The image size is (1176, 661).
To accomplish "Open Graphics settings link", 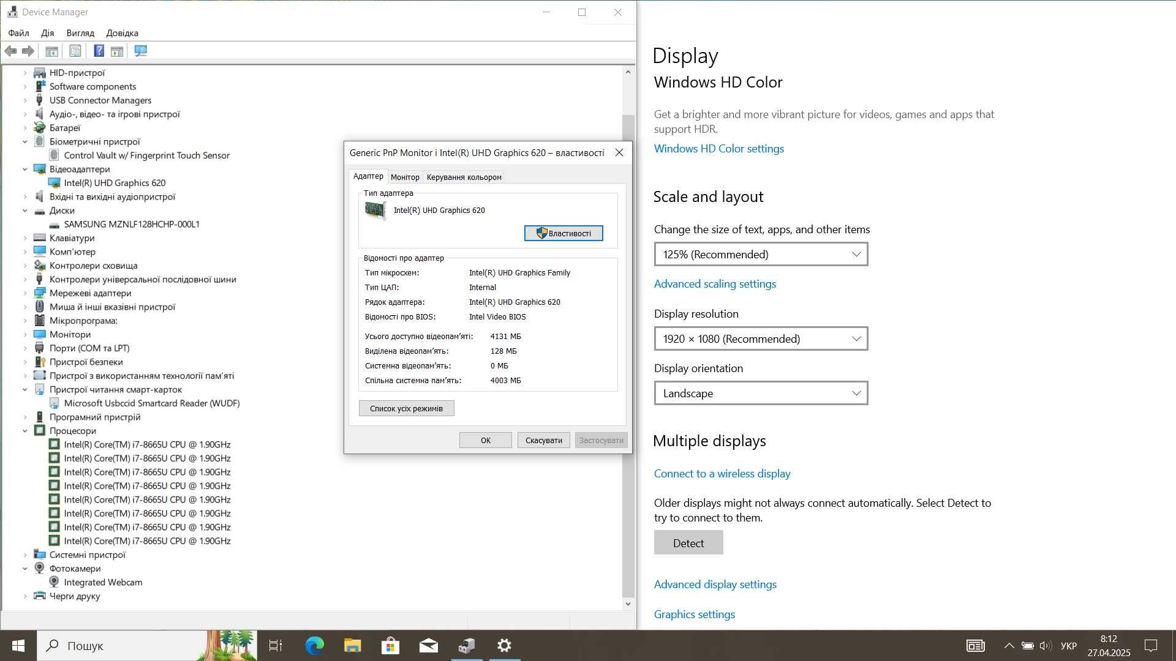I will coord(694,614).
